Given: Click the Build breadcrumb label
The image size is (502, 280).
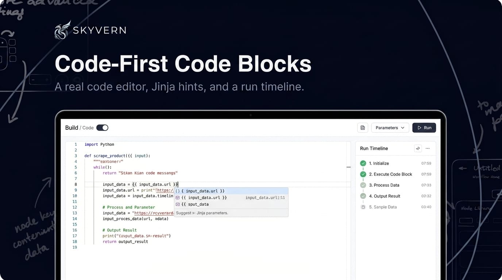Looking at the screenshot, I should tap(72, 128).
